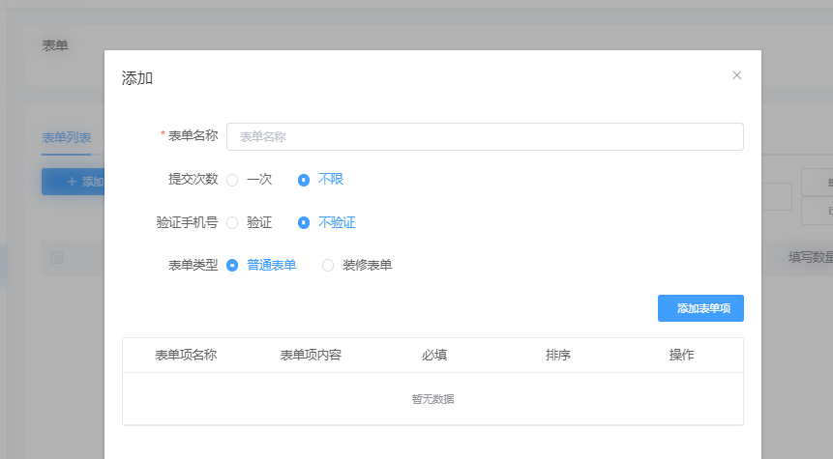The height and width of the screenshot is (459, 833).
Task: Click the 操作 column header
Action: pos(682,355)
